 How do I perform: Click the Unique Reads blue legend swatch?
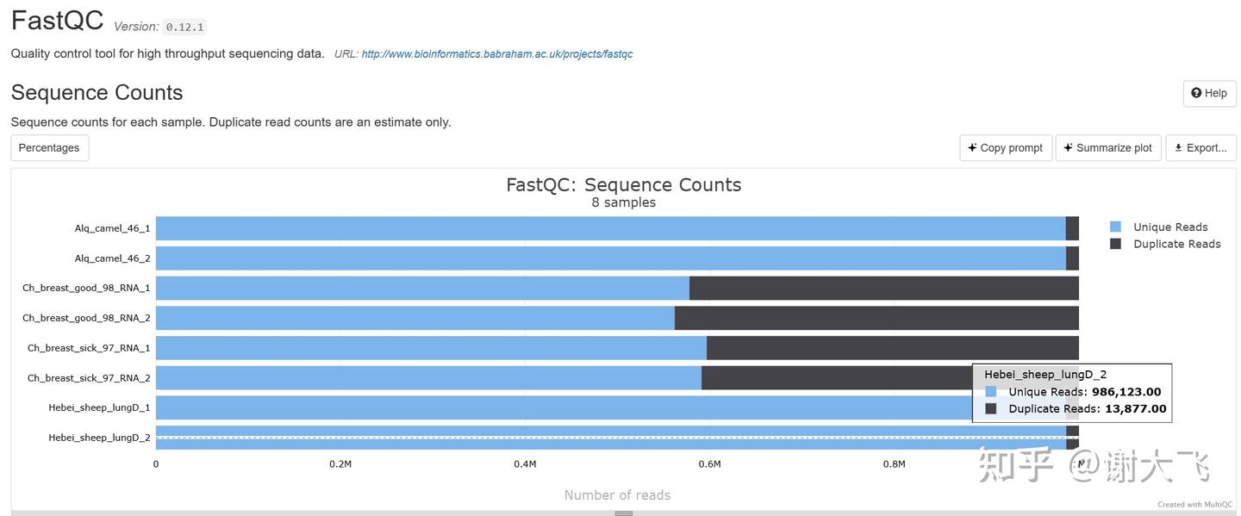[1115, 227]
